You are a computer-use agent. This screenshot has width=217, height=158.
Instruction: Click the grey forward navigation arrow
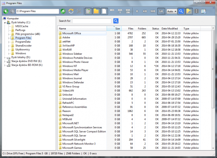click(13, 11)
